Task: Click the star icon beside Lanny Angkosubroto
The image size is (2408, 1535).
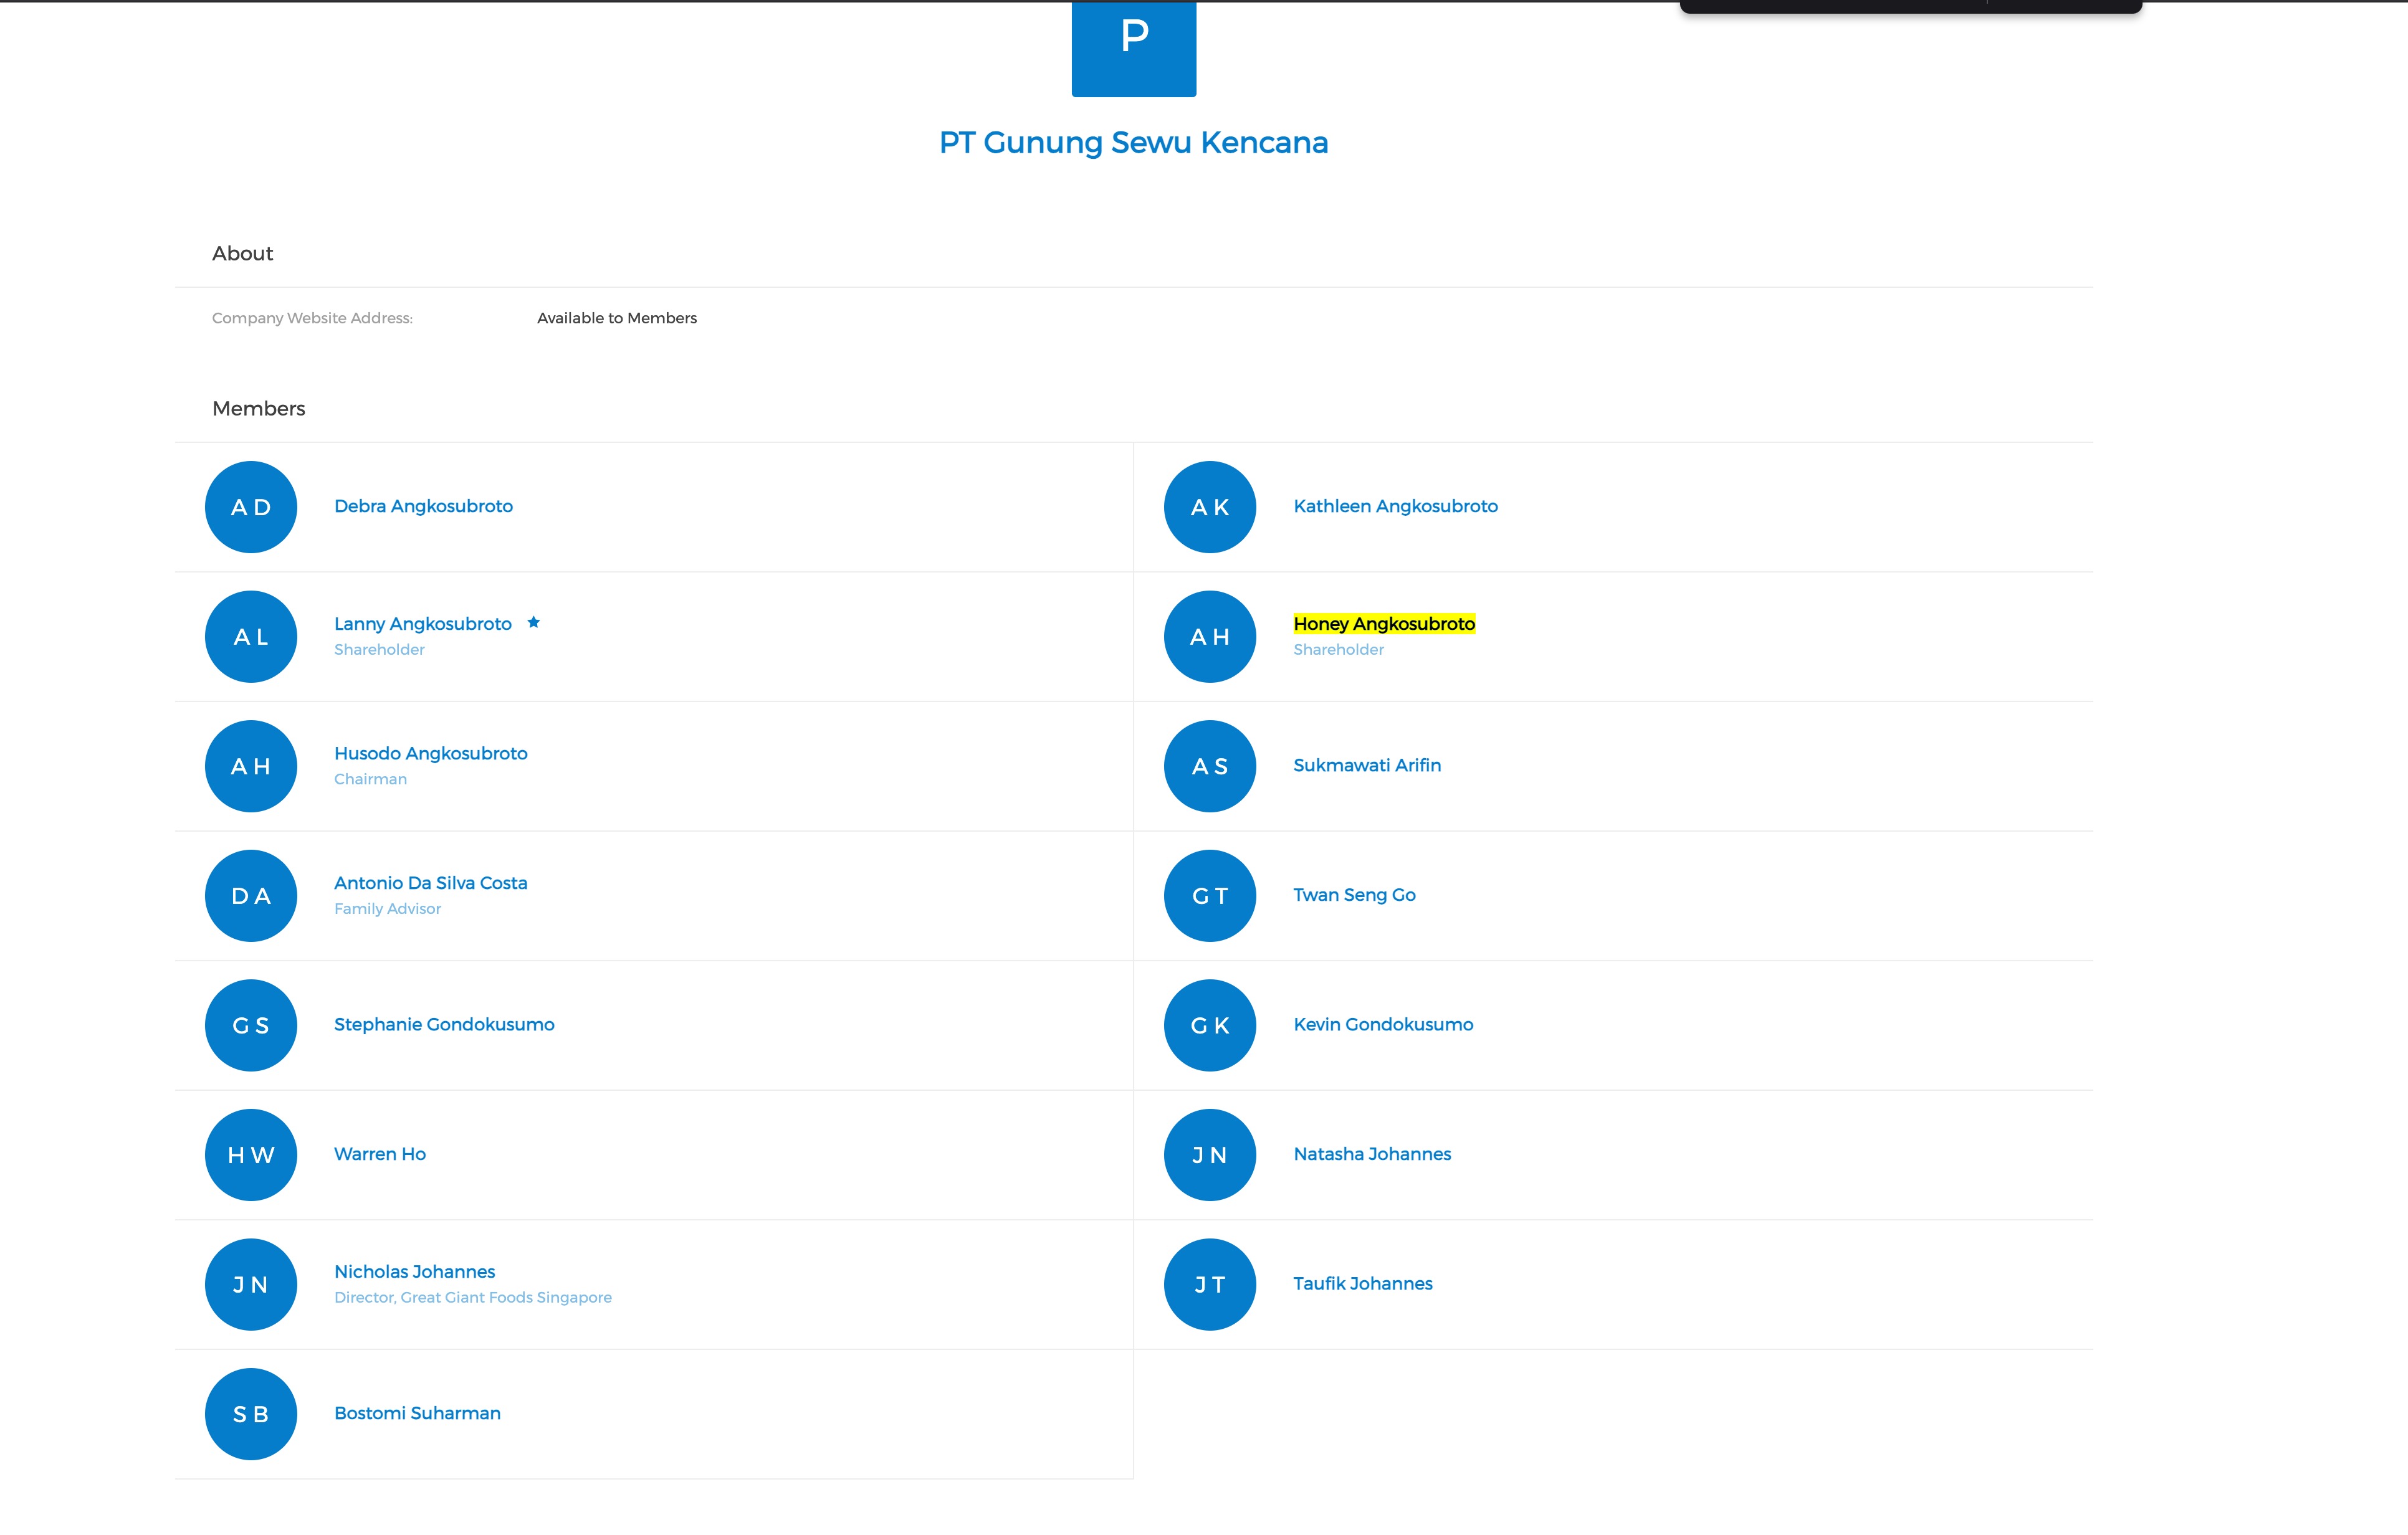Action: (534, 622)
